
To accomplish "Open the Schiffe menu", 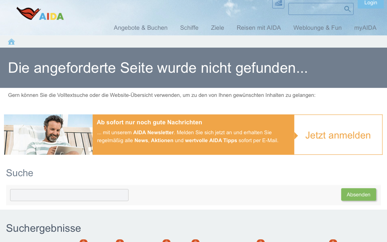I will [x=189, y=28].
